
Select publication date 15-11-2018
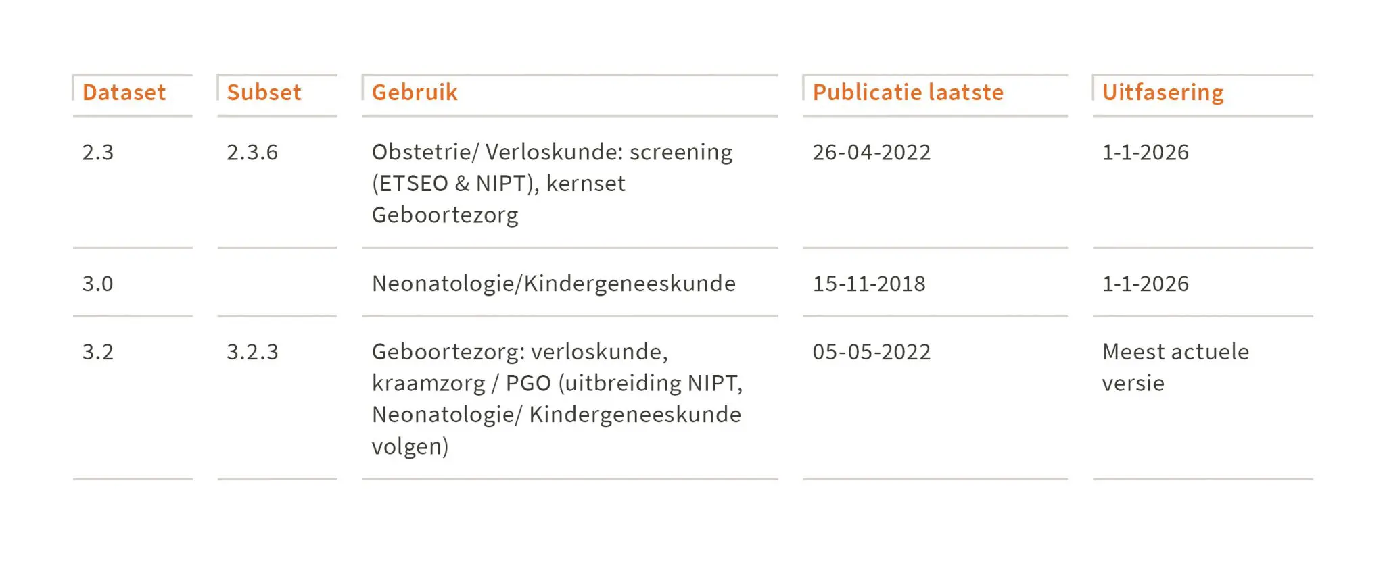tap(869, 284)
